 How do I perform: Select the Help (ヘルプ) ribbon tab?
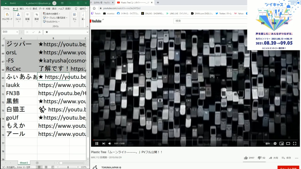pos(61,9)
